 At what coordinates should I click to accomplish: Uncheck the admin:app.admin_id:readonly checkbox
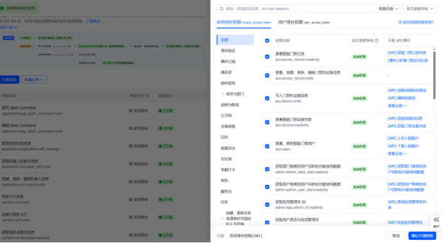[267, 205]
